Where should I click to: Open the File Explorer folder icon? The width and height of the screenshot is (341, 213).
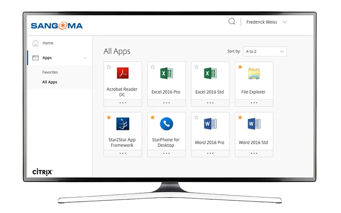tap(254, 74)
